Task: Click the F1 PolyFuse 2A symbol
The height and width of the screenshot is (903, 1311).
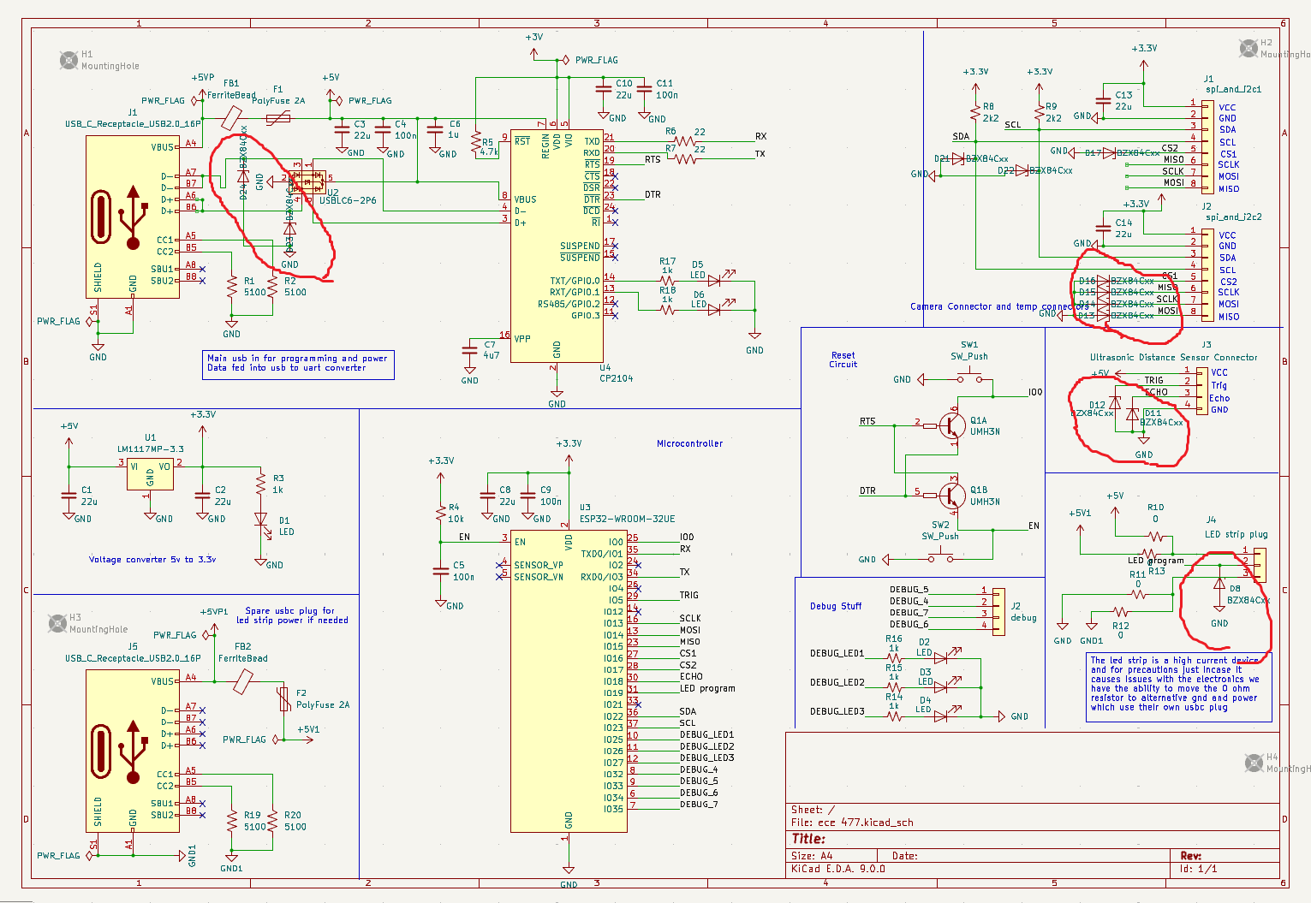Action: pyautogui.click(x=278, y=118)
